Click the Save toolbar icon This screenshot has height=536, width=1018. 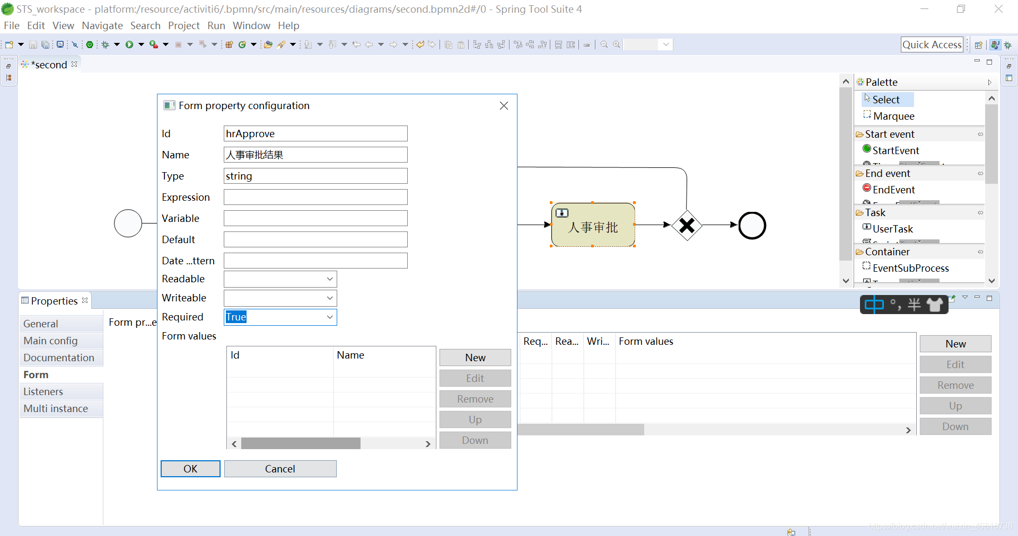pos(33,45)
